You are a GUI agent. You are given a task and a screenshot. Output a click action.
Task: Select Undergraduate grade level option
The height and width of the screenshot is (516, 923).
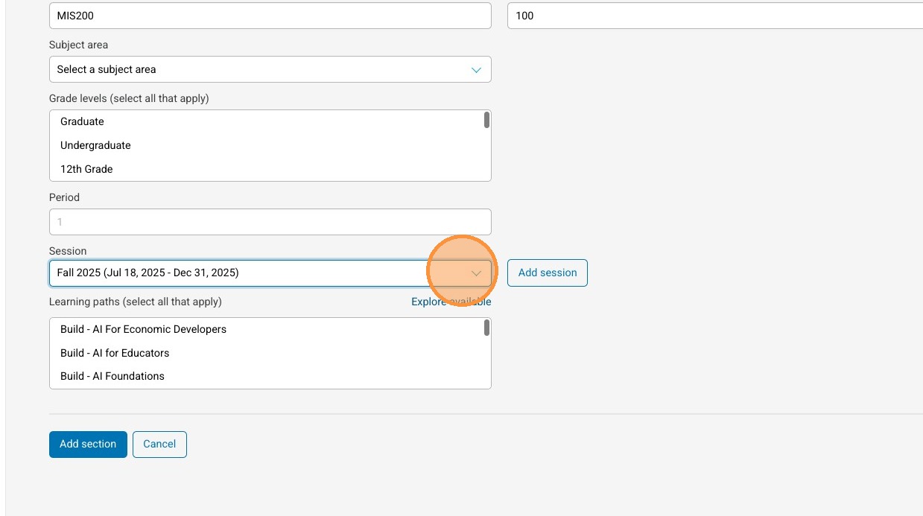click(95, 145)
